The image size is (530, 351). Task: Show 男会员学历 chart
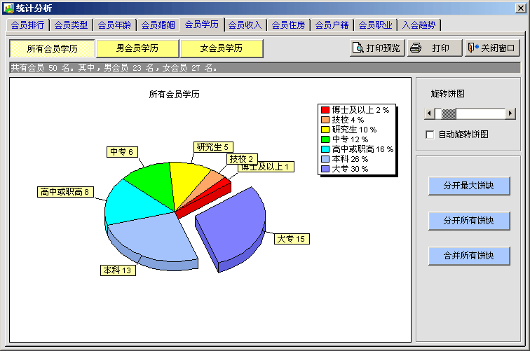click(x=137, y=48)
